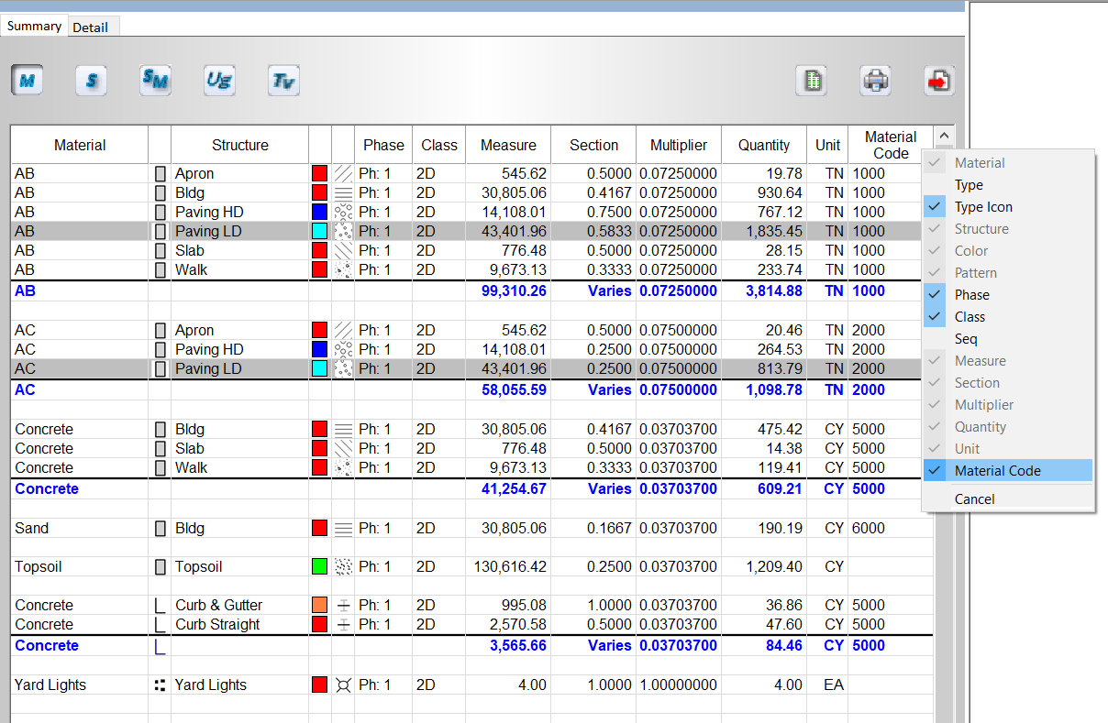Click the S view toolbar button
1108x723 pixels.
tap(91, 81)
